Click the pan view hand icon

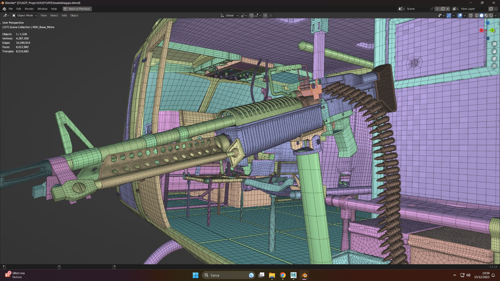[x=494, y=52]
